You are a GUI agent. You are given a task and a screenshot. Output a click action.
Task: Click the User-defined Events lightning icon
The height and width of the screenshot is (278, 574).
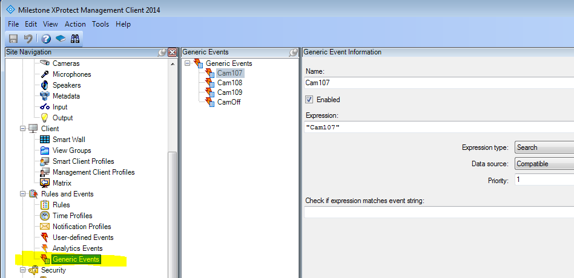[x=45, y=238]
